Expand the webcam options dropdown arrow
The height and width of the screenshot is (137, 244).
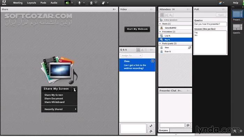[96, 3]
